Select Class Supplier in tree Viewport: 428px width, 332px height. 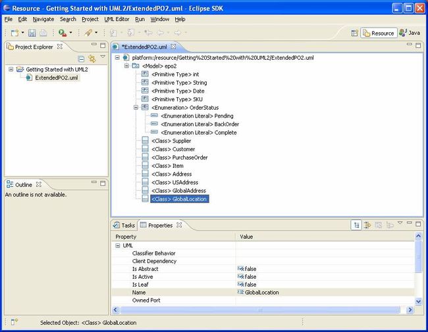click(x=171, y=141)
